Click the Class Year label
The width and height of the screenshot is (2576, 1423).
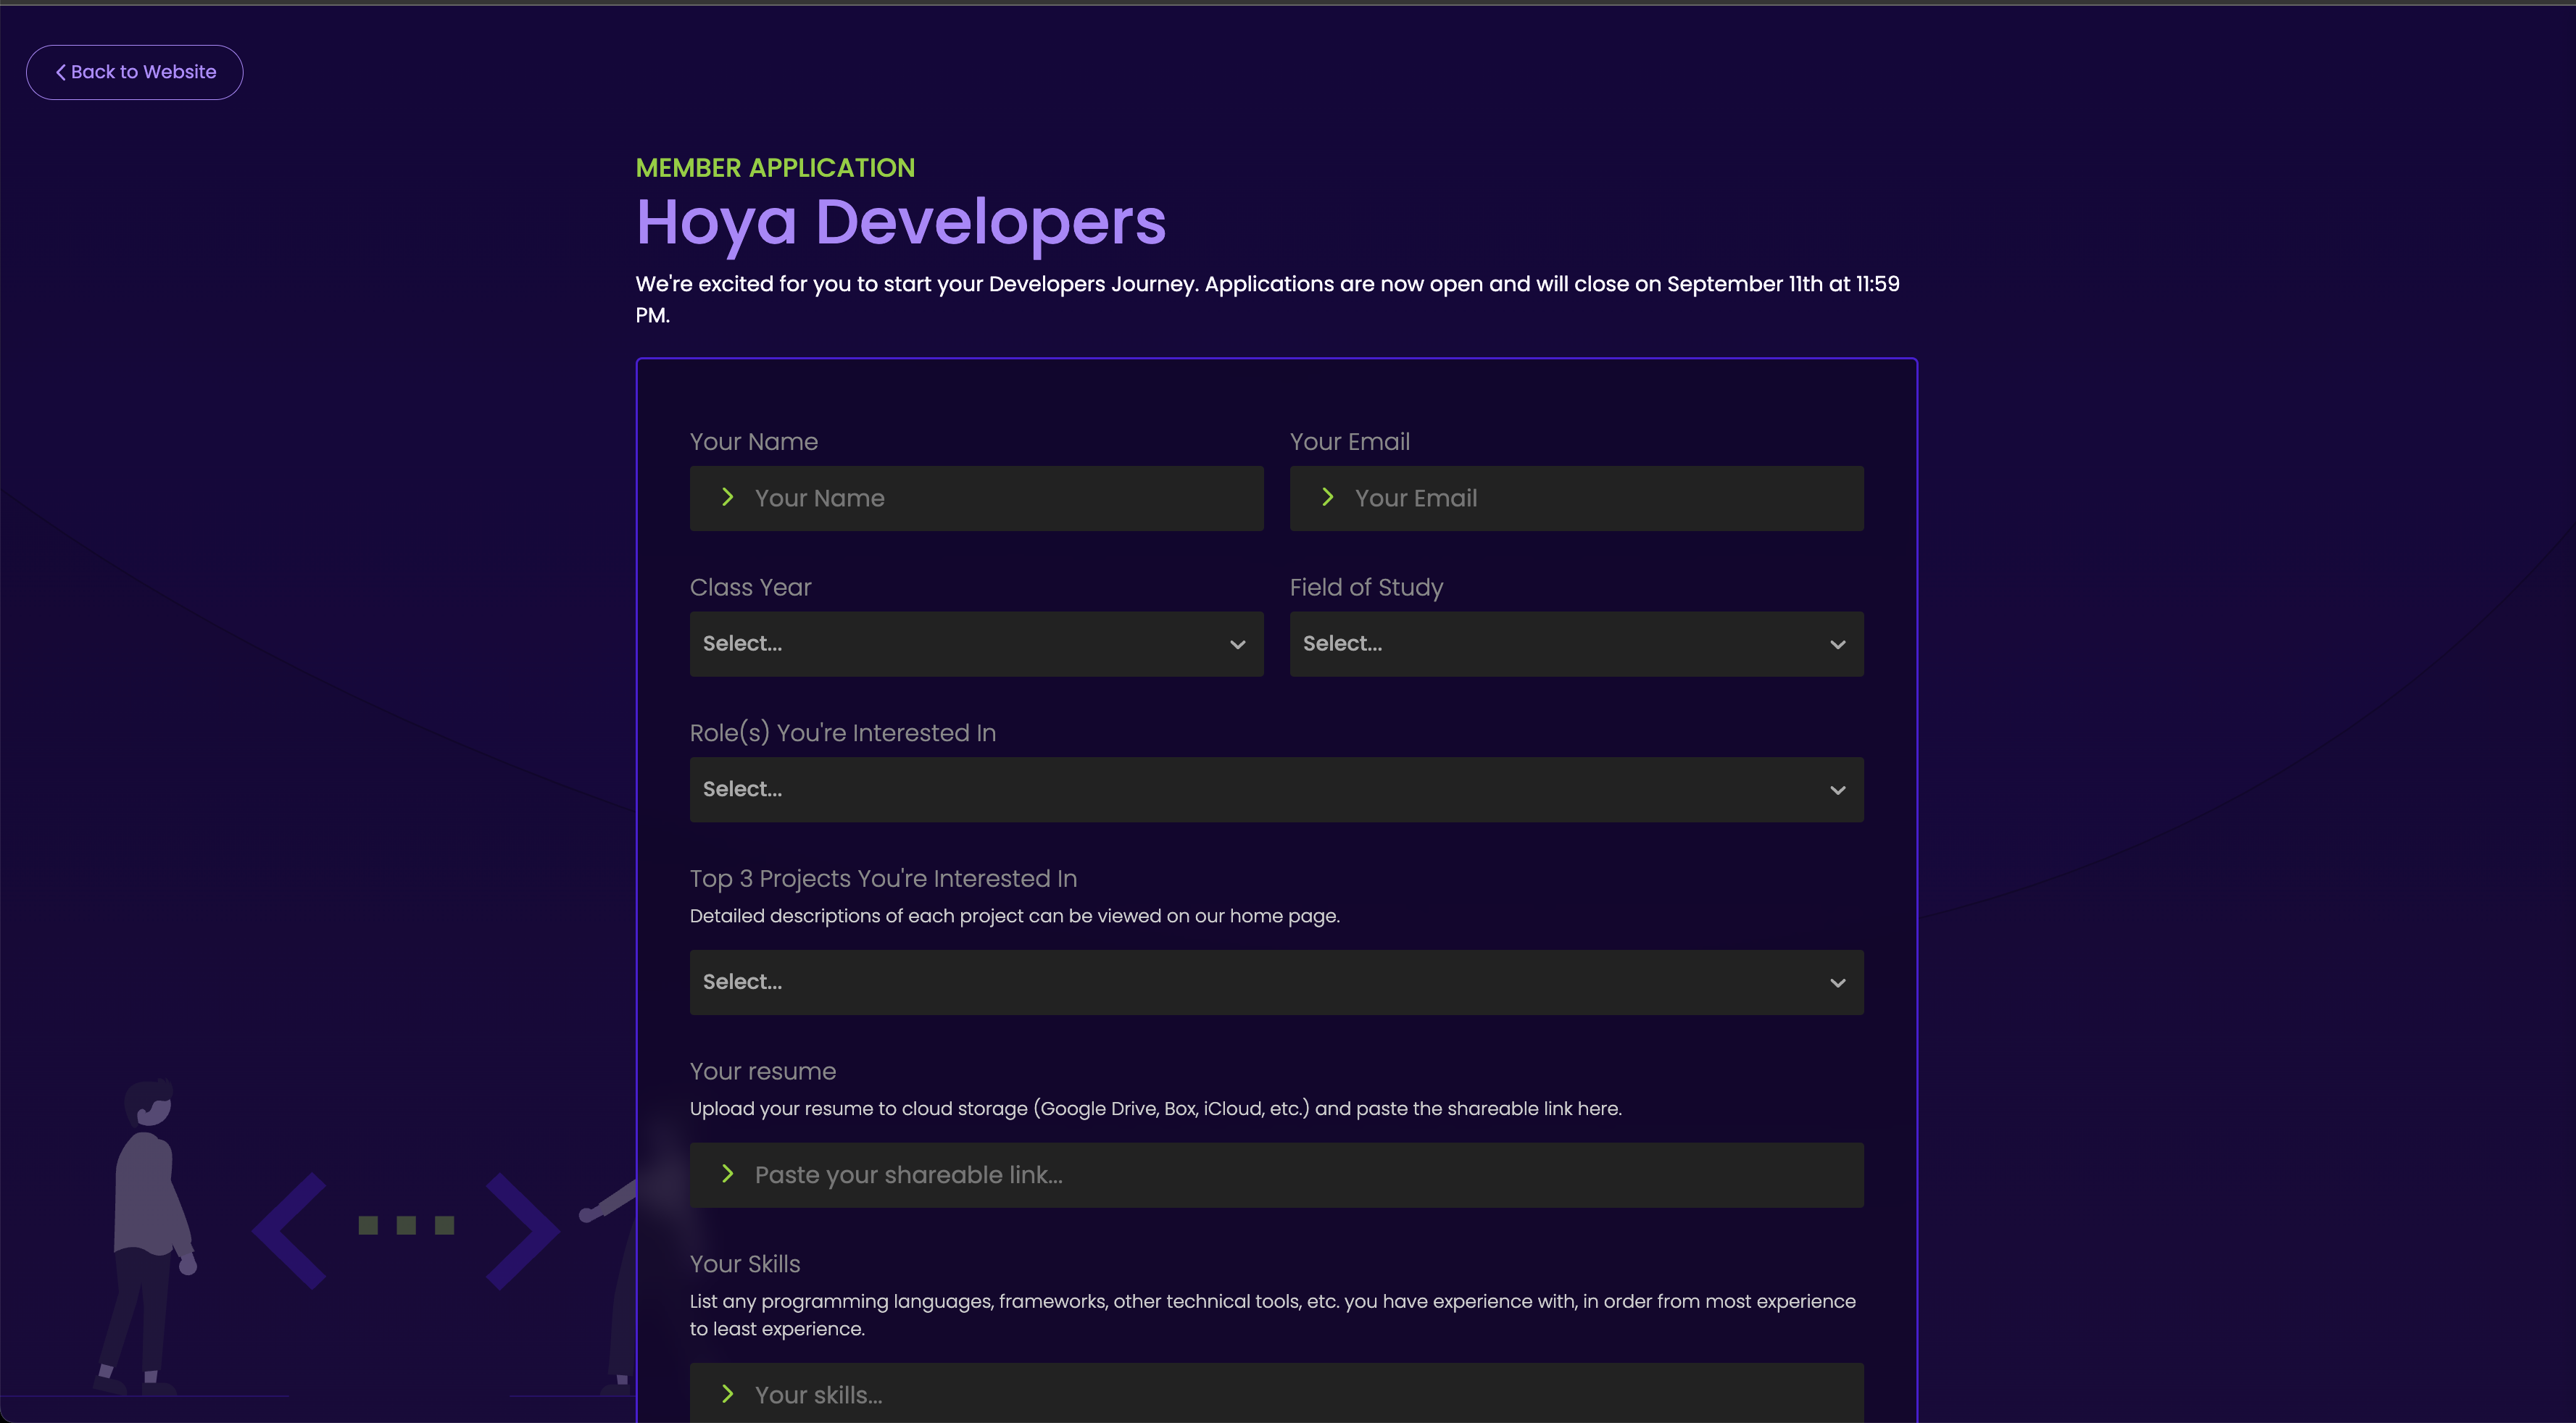coord(751,588)
